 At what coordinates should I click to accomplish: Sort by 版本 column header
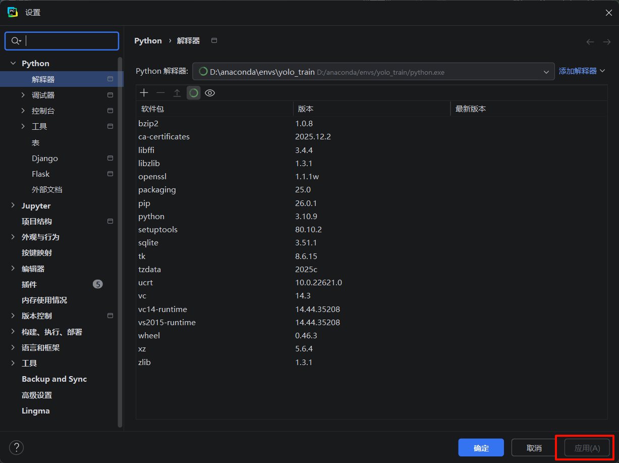point(372,109)
